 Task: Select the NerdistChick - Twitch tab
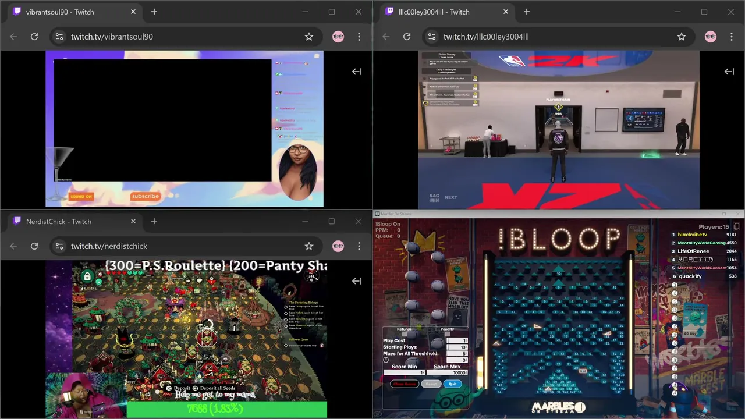tap(74, 221)
